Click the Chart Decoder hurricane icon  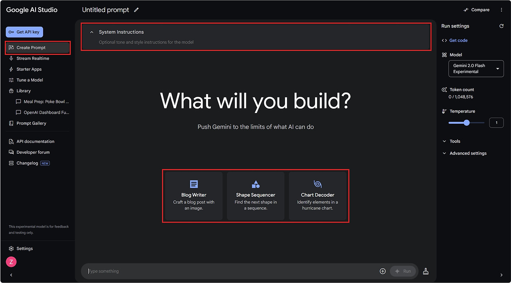[318, 184]
